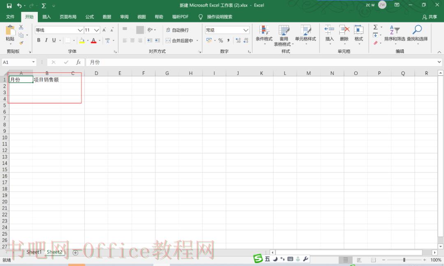444x266 pixels.
Task: Open 格式 format cells menu
Action: click(x=359, y=35)
